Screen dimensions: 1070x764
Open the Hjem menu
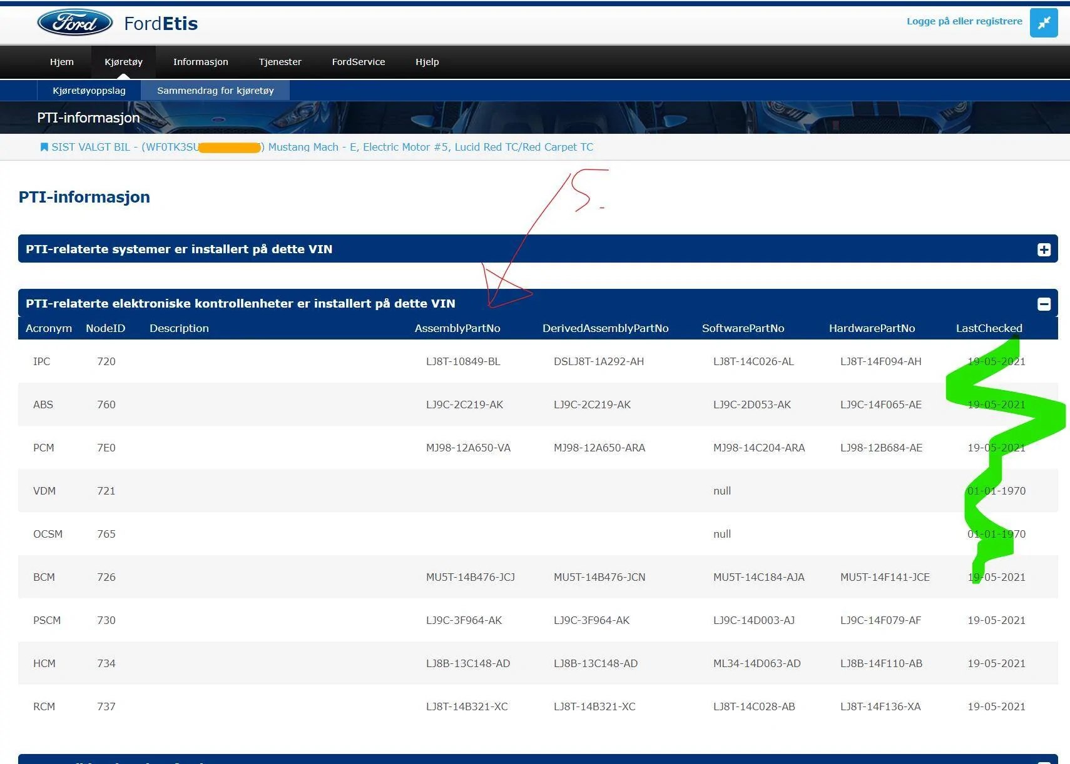pos(62,62)
